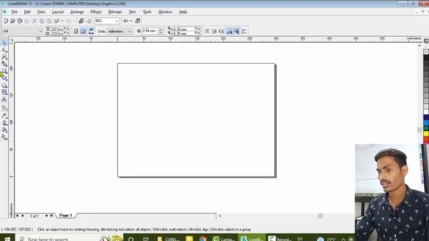This screenshot has height=241, width=429.
Task: Select the Pick tool in toolbox
Action: click(x=4, y=43)
